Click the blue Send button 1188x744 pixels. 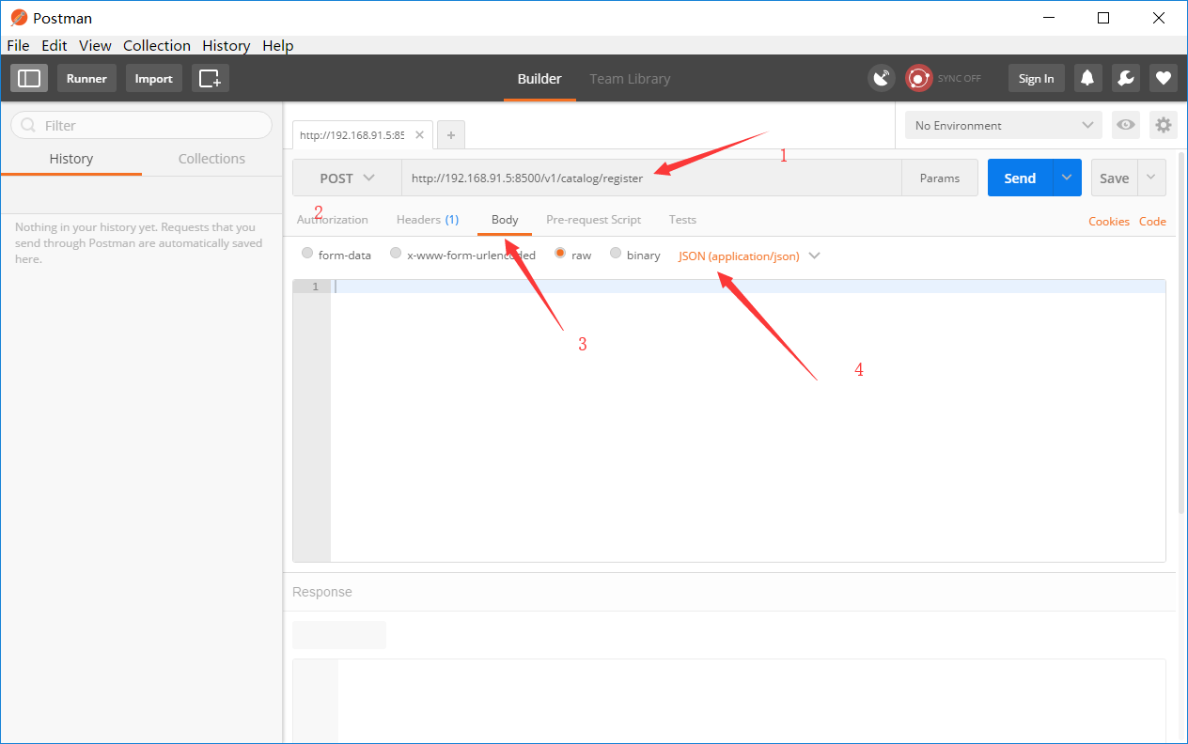1020,178
